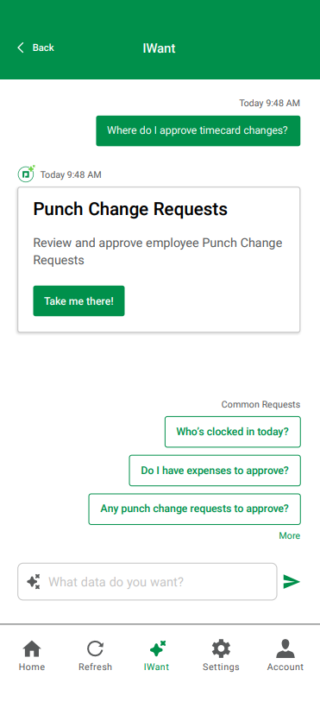Click the Account label in the bottom bar
Screen dimensions: 320x702
pos(285,667)
